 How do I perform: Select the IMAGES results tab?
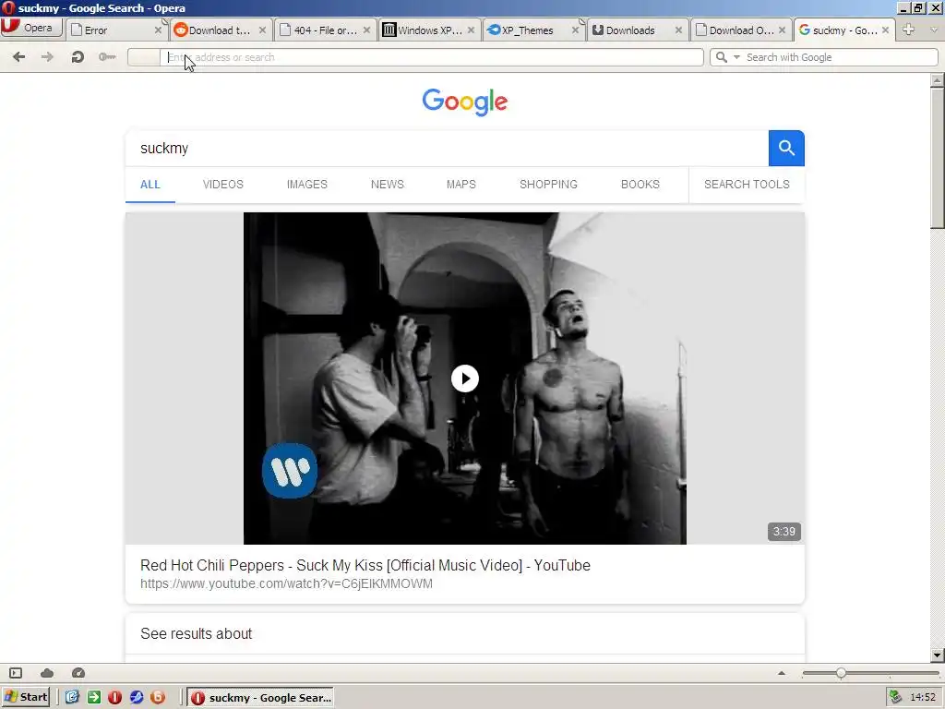click(306, 185)
